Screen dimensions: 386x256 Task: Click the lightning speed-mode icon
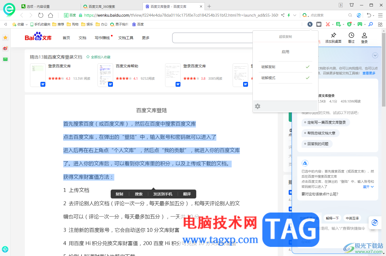click(289, 15)
